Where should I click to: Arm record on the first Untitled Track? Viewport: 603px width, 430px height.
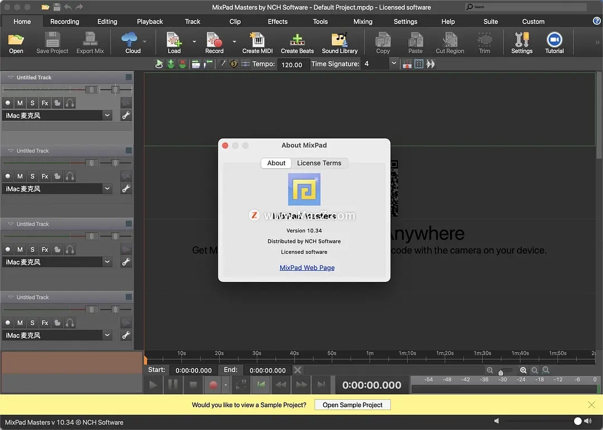click(x=8, y=103)
